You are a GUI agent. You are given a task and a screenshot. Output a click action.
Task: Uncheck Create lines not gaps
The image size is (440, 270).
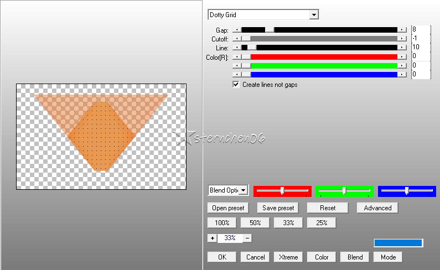(236, 85)
